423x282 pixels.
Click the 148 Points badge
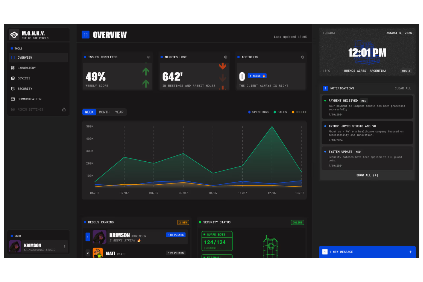point(176,235)
